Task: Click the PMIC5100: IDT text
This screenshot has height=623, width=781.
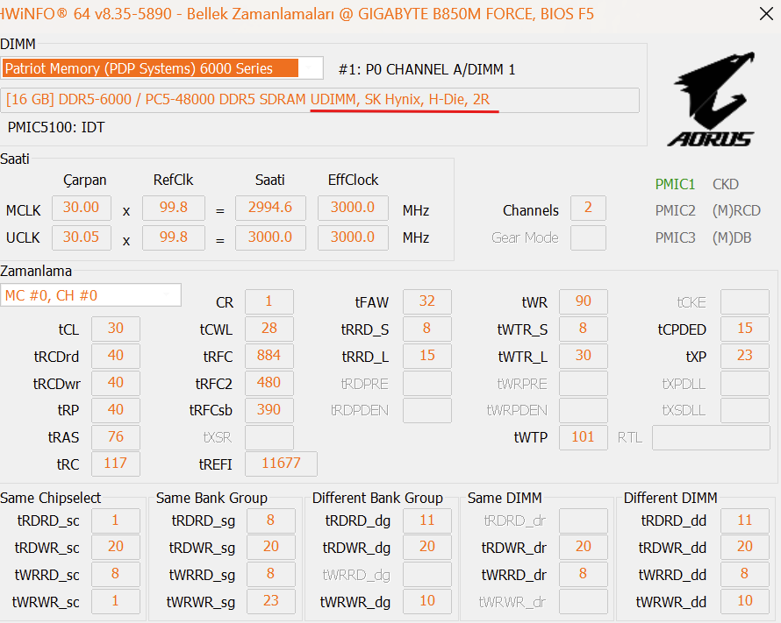Action: tap(56, 127)
